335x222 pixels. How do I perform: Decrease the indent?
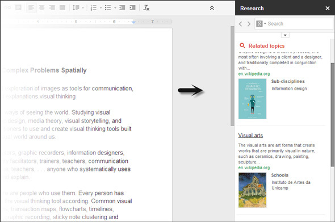pyautogui.click(x=122, y=8)
